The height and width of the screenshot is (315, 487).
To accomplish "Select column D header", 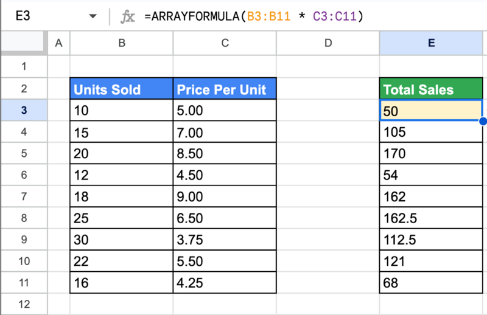I will (x=328, y=43).
